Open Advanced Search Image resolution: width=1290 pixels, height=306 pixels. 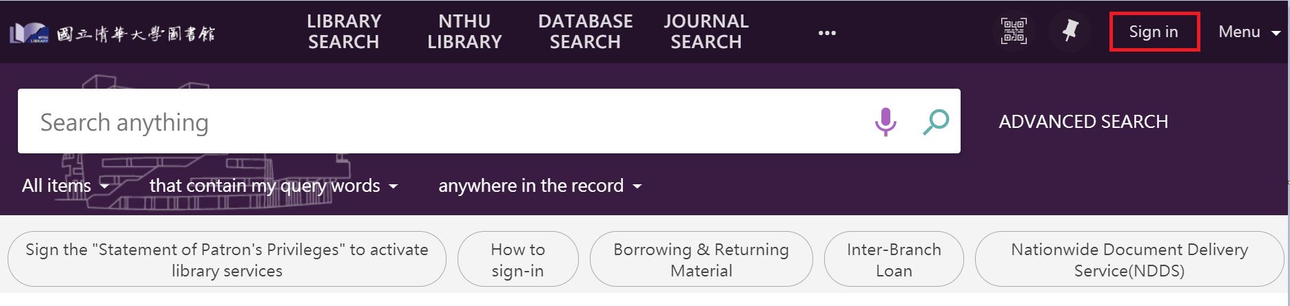tap(1083, 122)
